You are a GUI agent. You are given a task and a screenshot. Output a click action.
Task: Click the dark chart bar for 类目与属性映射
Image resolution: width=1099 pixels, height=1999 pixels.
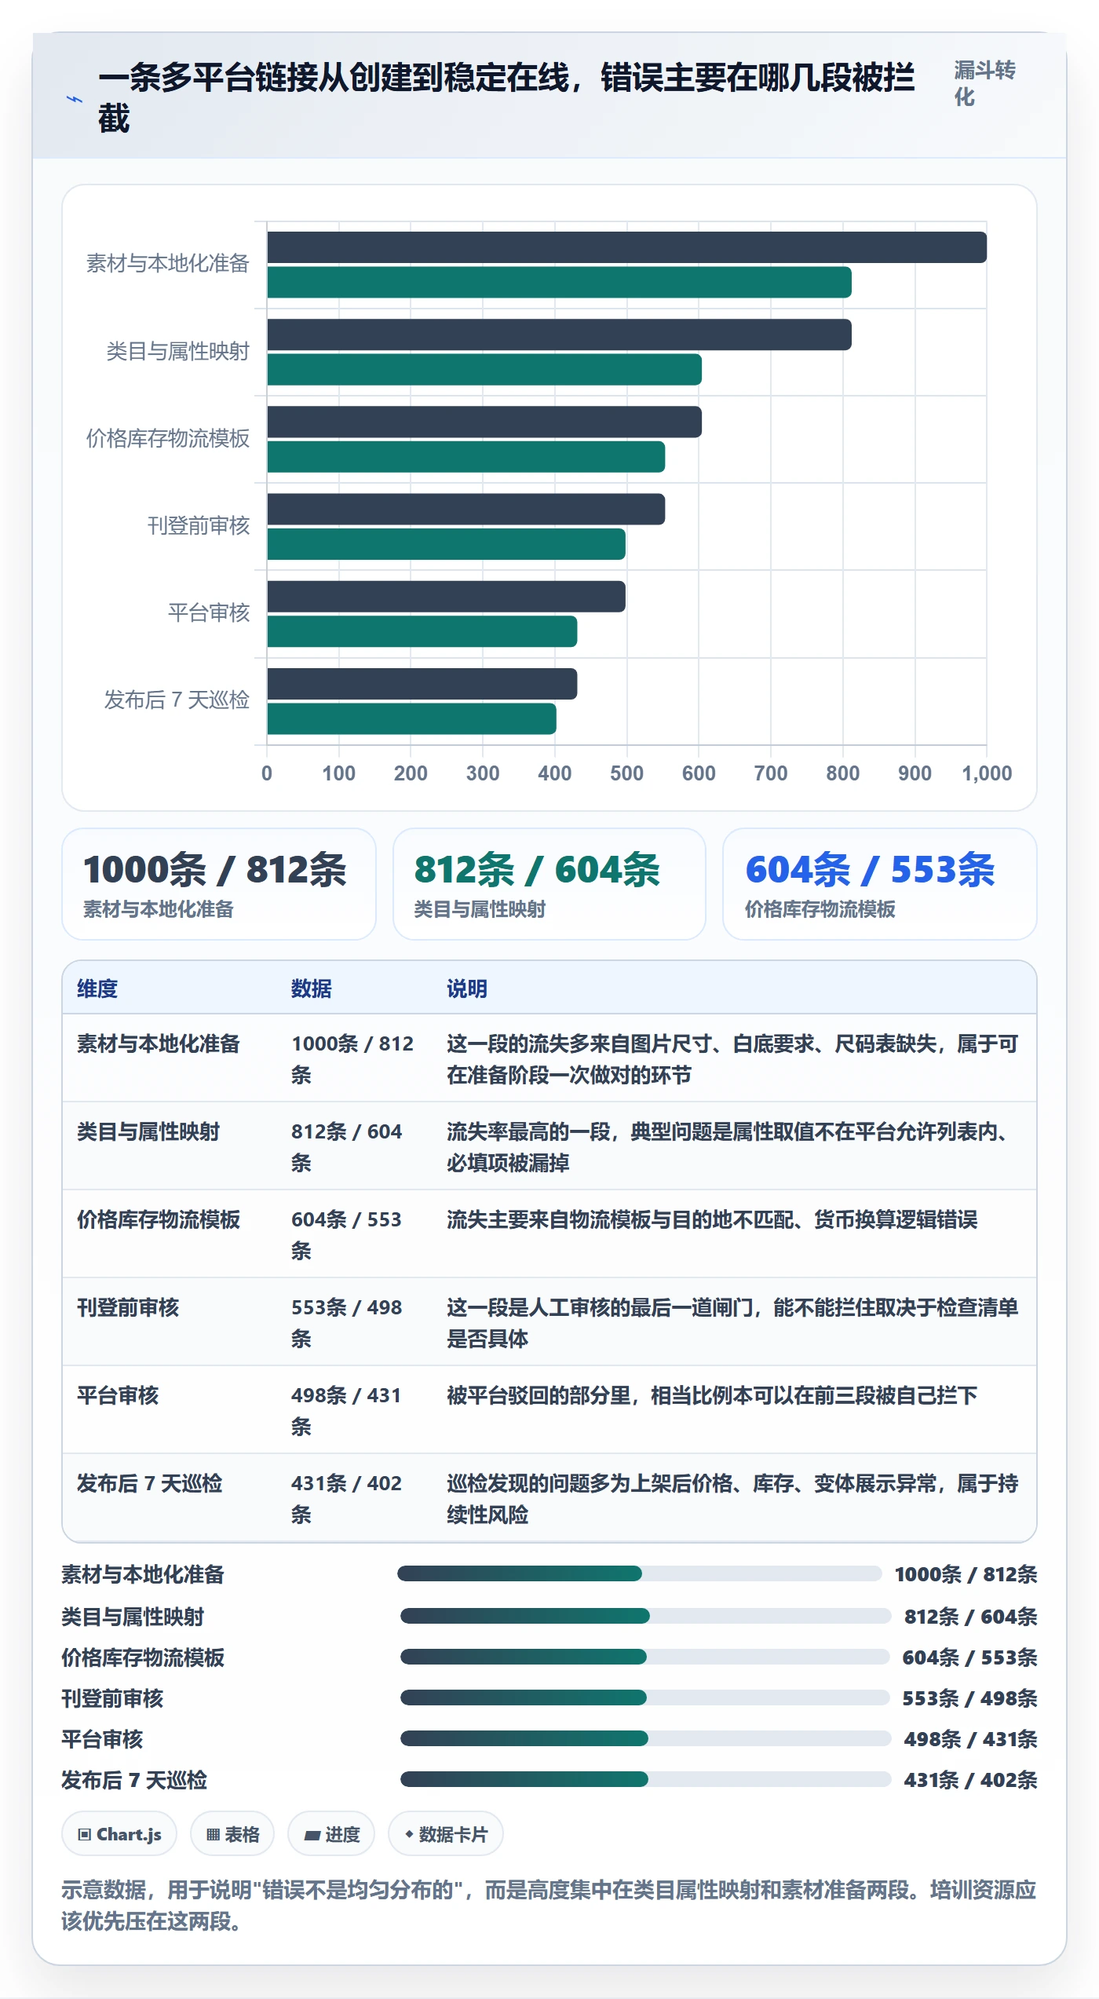tap(559, 334)
